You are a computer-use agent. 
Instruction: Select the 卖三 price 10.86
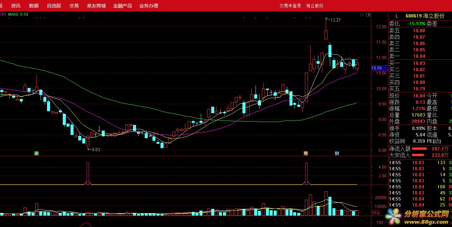click(x=419, y=43)
